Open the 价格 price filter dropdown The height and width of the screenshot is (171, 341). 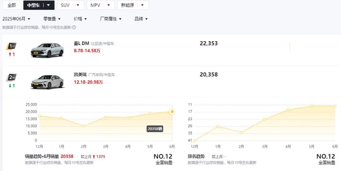80,19
